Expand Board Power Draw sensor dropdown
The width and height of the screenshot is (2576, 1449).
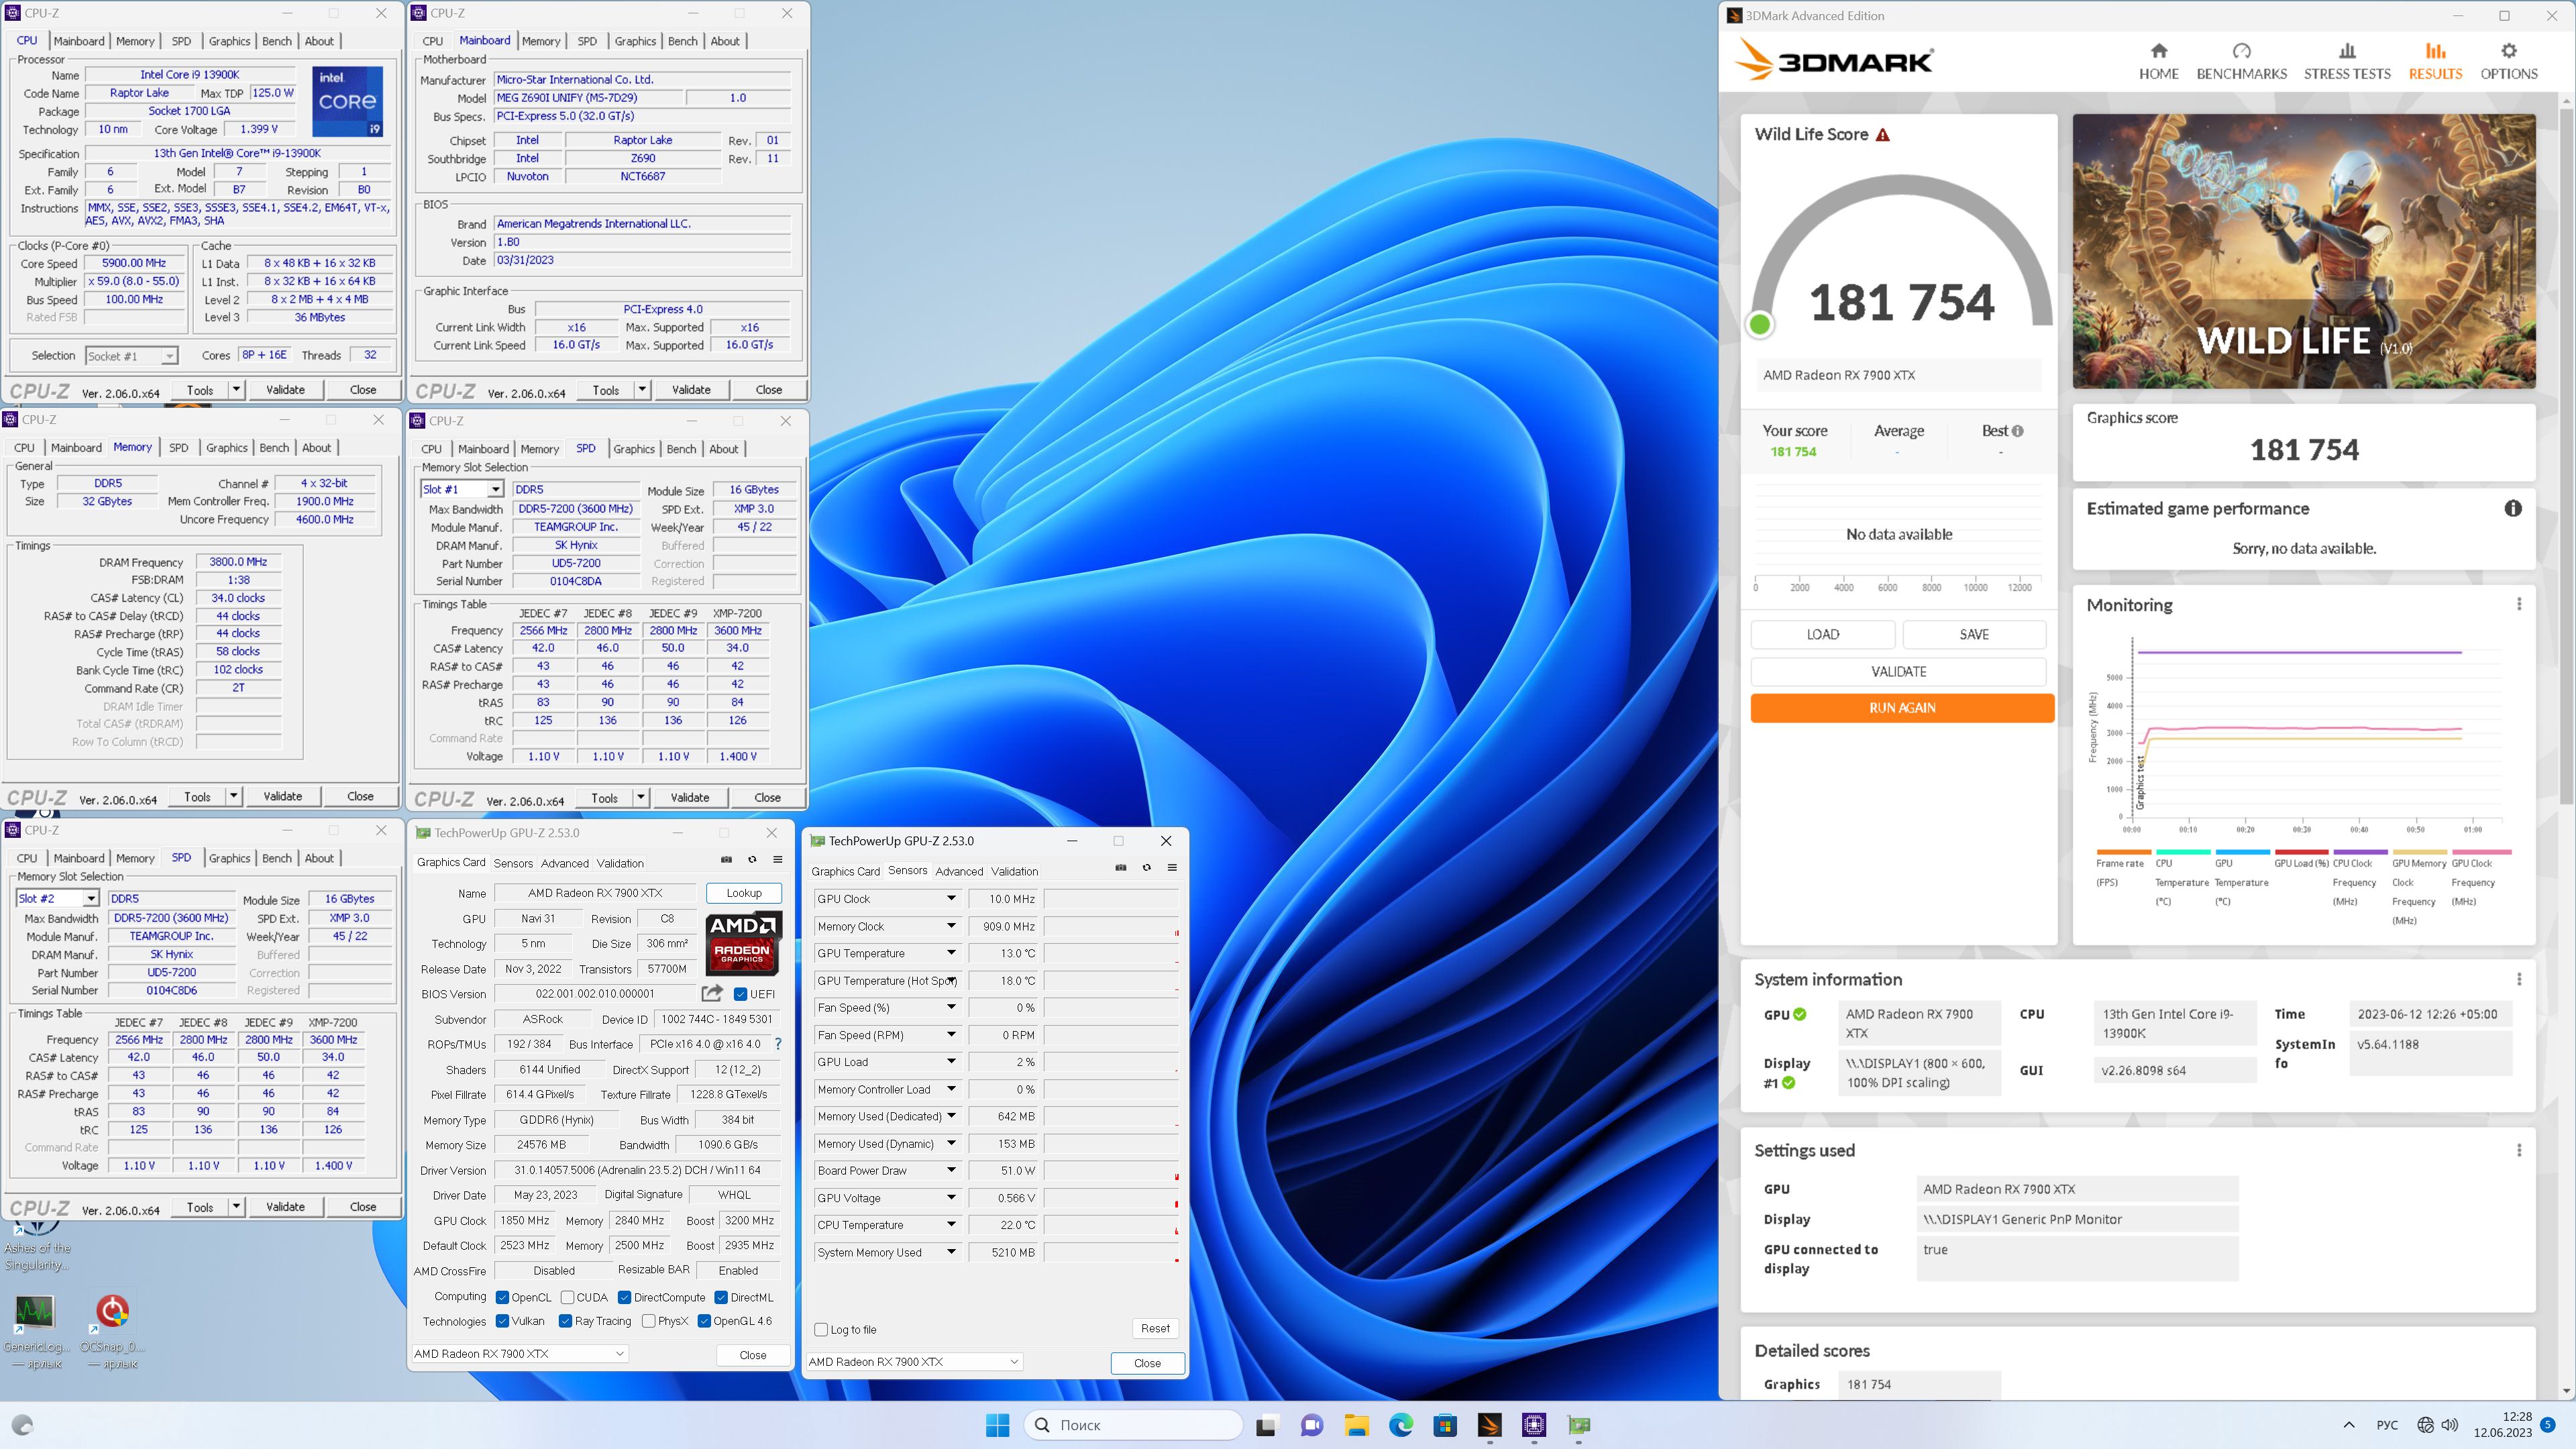(951, 1170)
